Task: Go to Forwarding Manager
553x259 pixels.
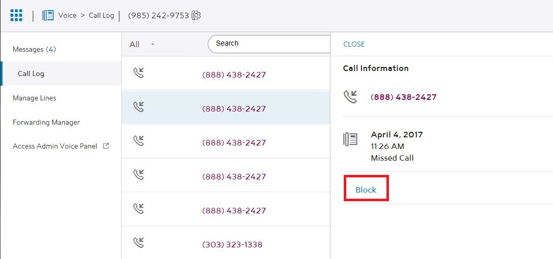Action: 46,122
